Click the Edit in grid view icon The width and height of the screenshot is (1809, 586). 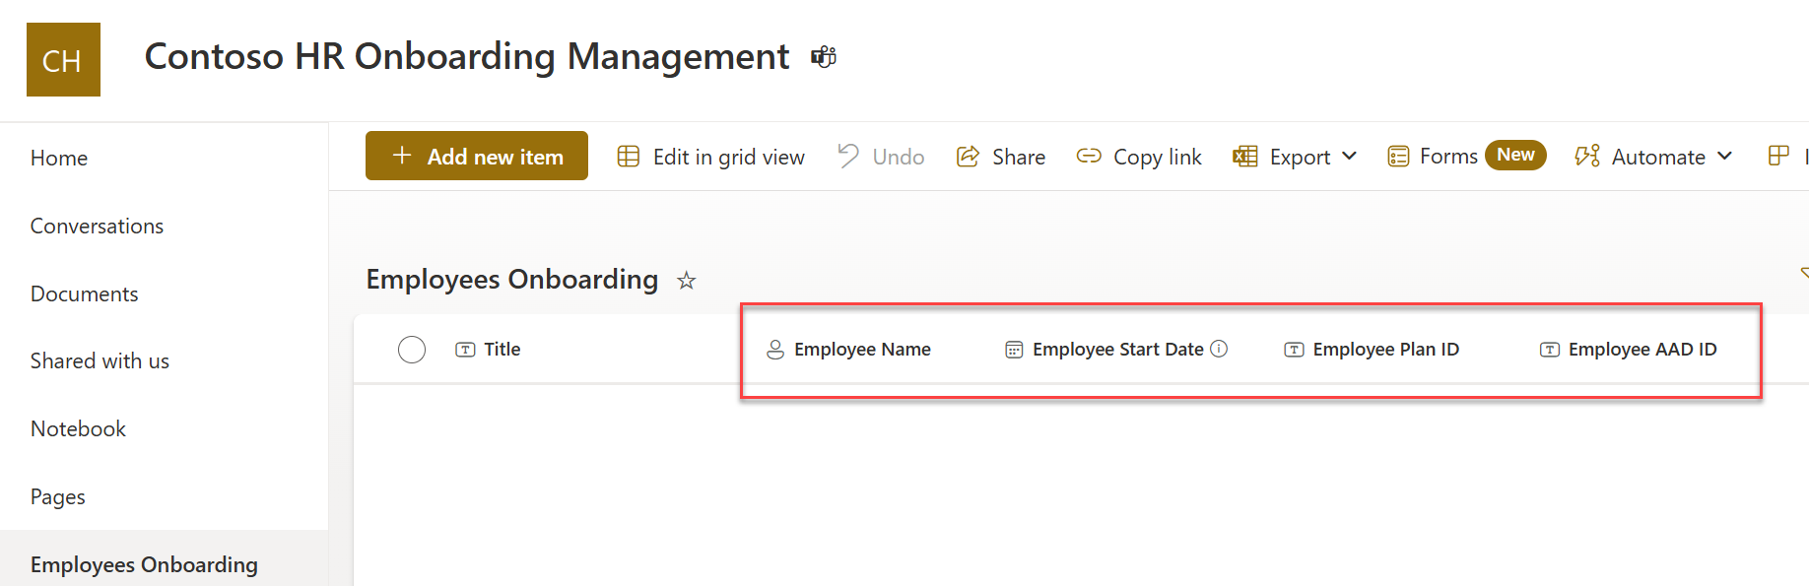(629, 157)
